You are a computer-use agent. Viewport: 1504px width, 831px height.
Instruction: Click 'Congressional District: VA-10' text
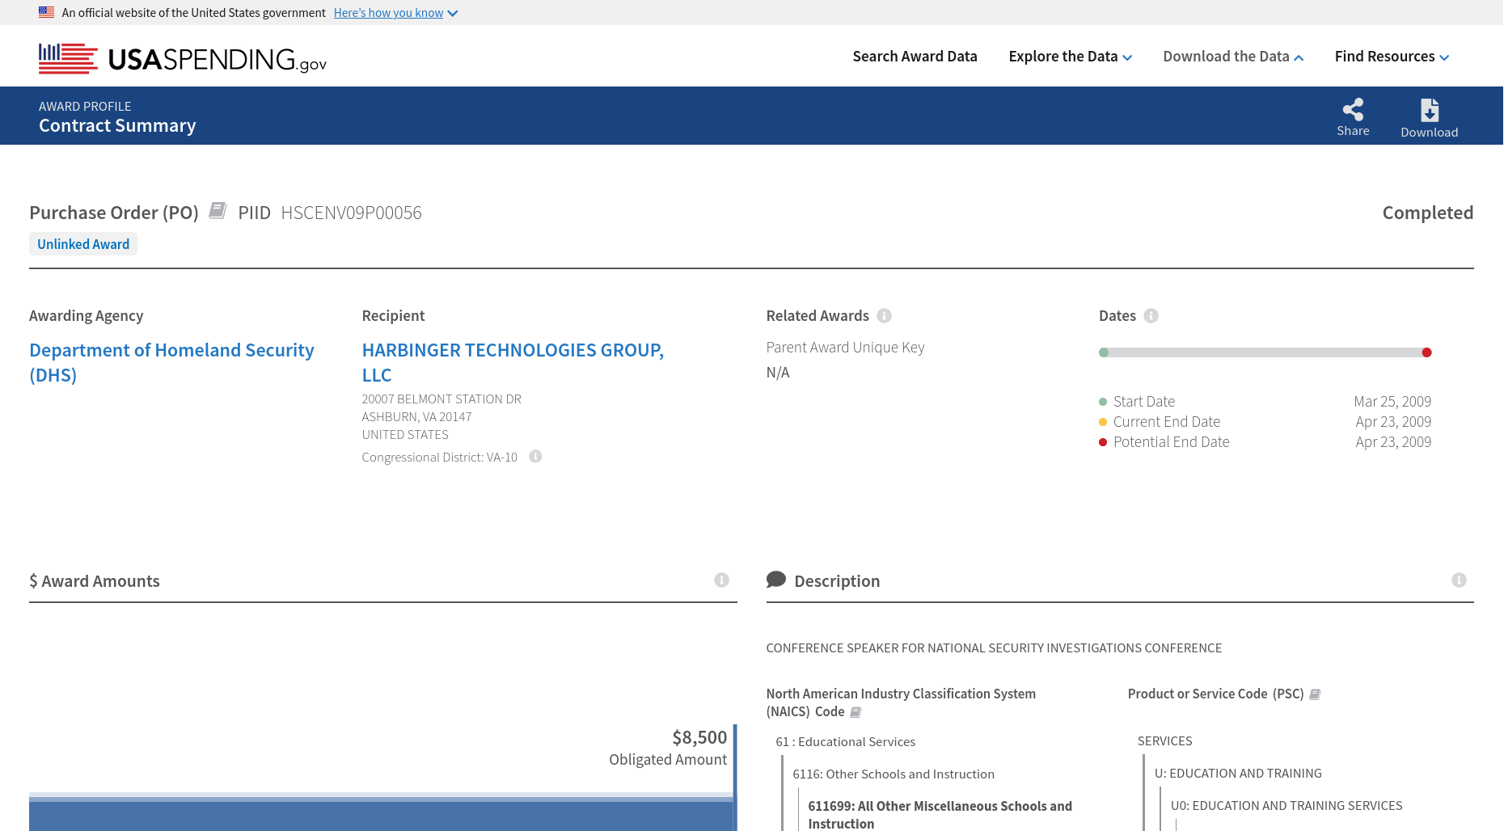click(439, 458)
